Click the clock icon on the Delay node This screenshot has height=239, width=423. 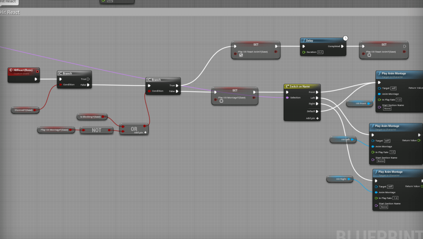pos(345,38)
